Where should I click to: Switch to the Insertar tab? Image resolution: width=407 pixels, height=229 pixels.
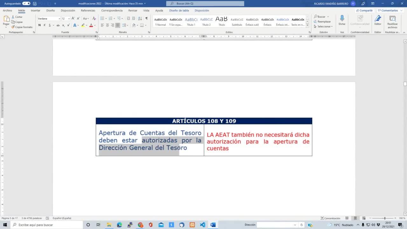(35, 10)
